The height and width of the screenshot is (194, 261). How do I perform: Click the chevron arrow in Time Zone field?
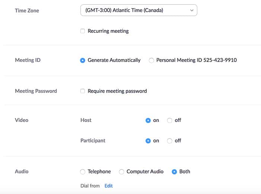[x=192, y=10]
